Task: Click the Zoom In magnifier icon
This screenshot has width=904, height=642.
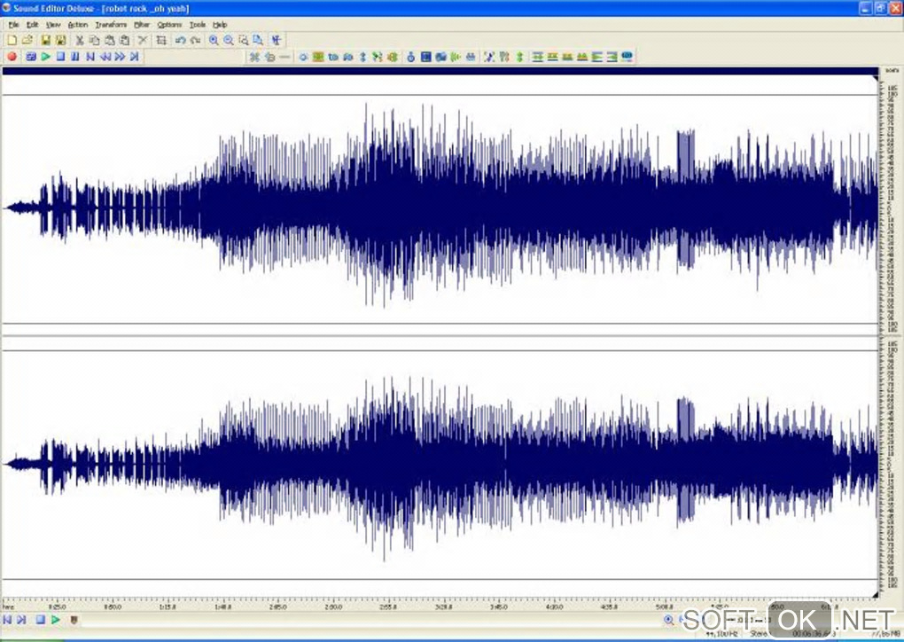Action: pos(214,40)
